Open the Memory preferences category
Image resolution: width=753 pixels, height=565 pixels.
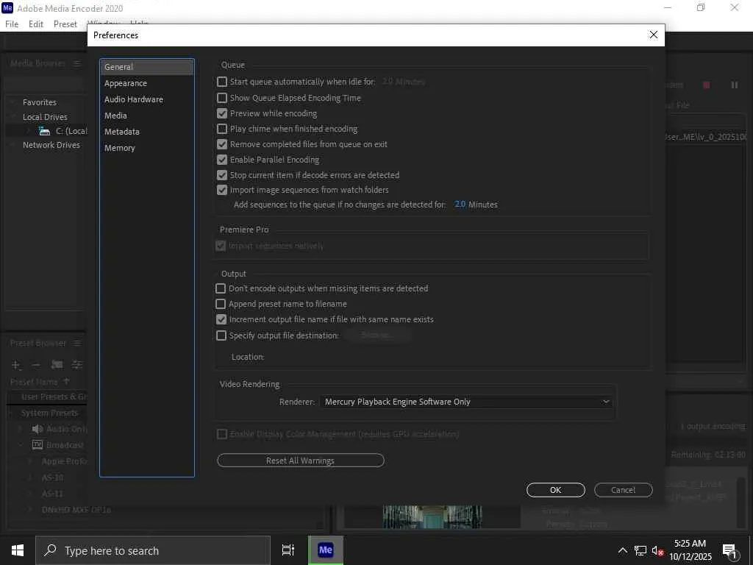[x=120, y=148]
